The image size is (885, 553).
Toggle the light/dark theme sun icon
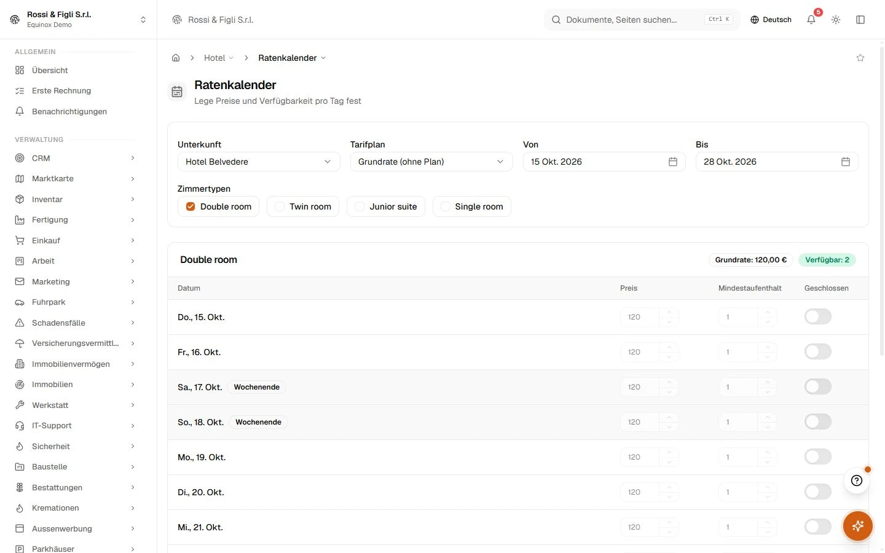(836, 20)
